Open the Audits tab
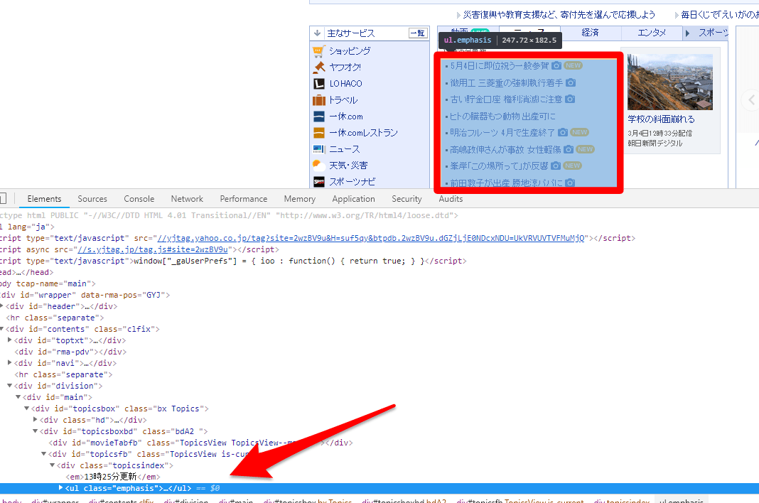The height and width of the screenshot is (503, 759). [451, 199]
